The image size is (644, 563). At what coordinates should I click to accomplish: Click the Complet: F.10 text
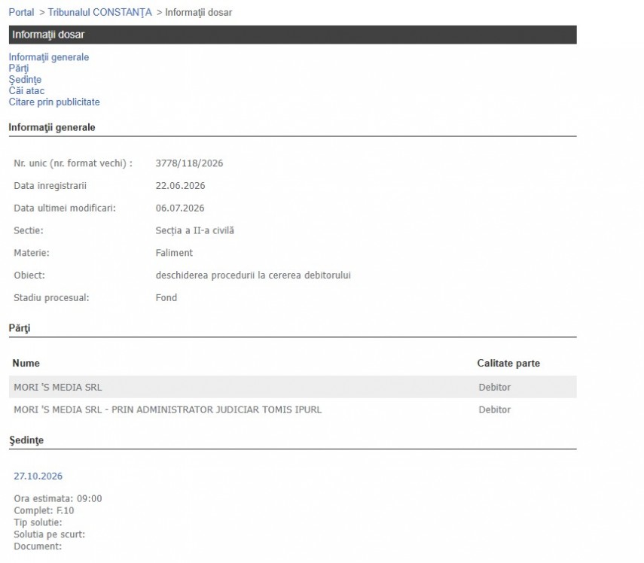point(44,510)
